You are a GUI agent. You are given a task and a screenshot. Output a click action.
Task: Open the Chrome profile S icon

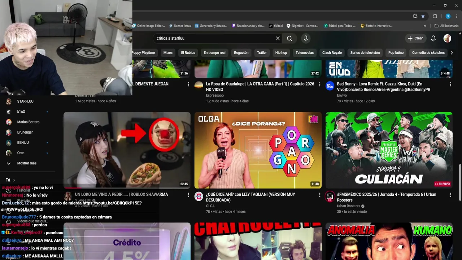(x=448, y=16)
